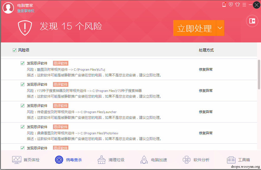Open the 清理垃圾 tab
Image resolution: width=261 pixels, height=170 pixels.
[x=111, y=160]
